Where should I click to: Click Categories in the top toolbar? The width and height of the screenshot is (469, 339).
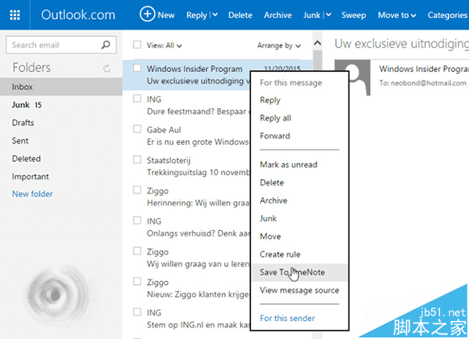[x=447, y=16]
